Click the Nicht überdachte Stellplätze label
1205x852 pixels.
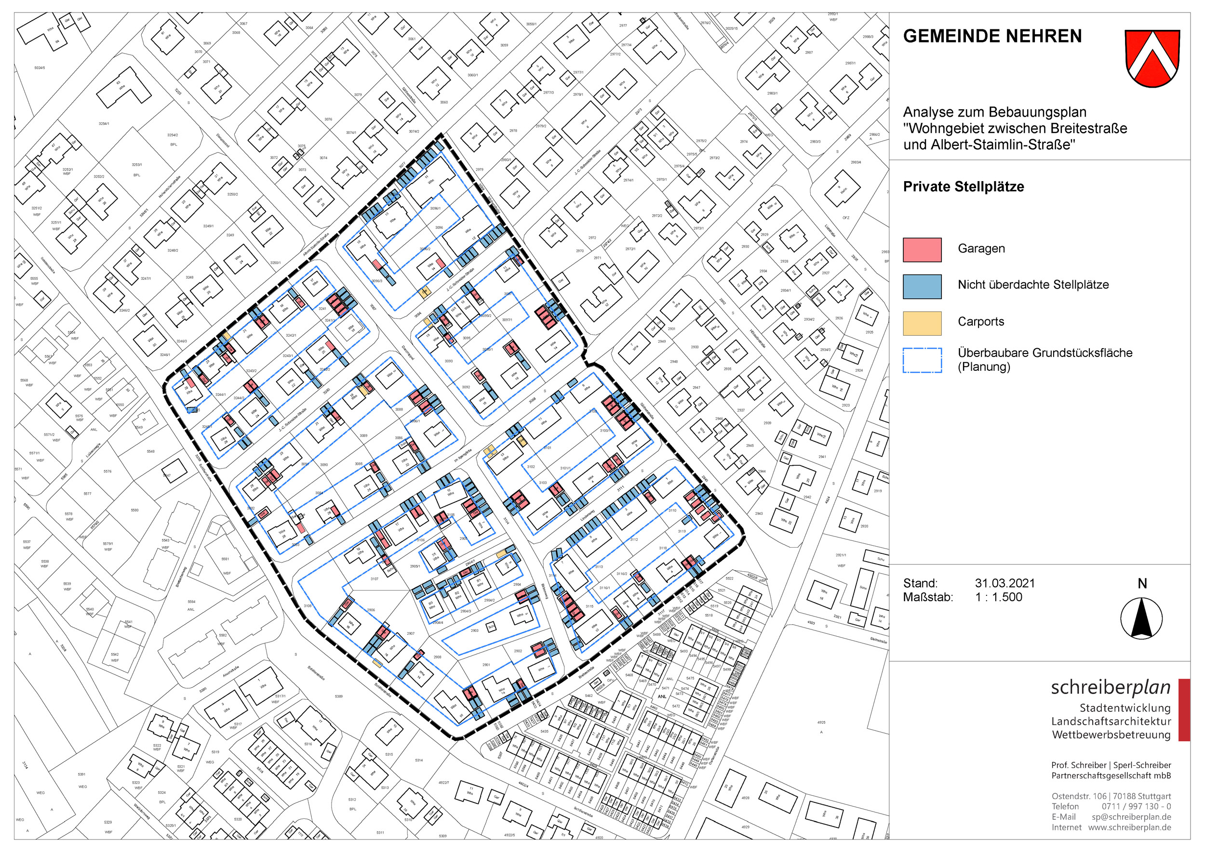(1033, 285)
